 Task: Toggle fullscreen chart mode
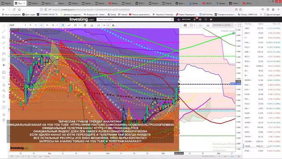pyautogui.click(x=240, y=25)
